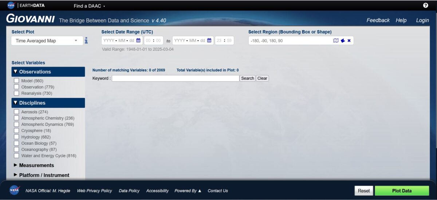Enable the Aerosols (274) filter
Image resolution: width=437 pixels, height=200 pixels.
(16, 112)
